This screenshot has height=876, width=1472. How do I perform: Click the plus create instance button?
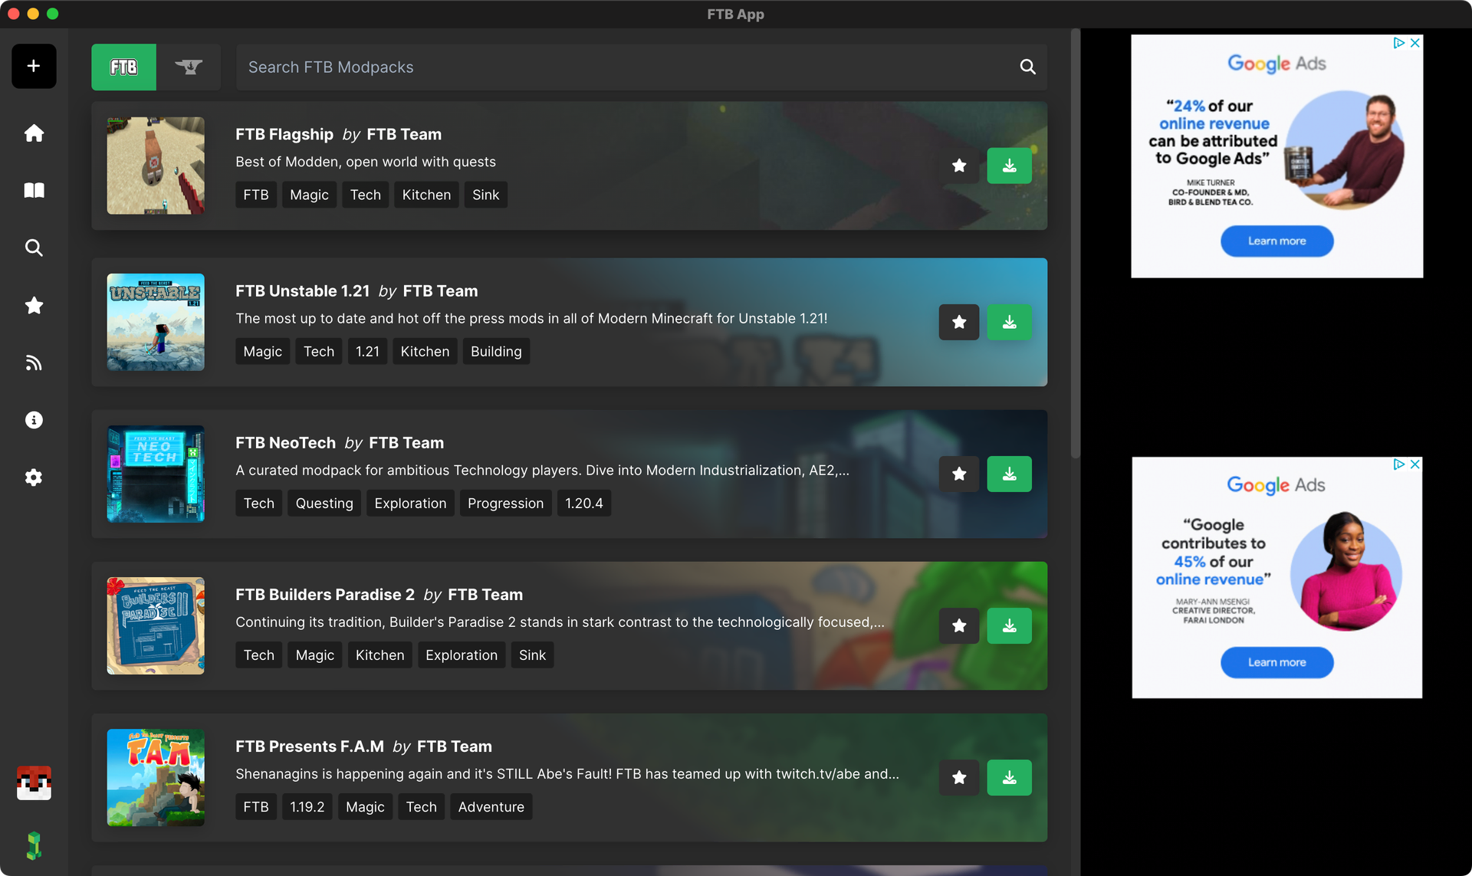[x=34, y=66]
